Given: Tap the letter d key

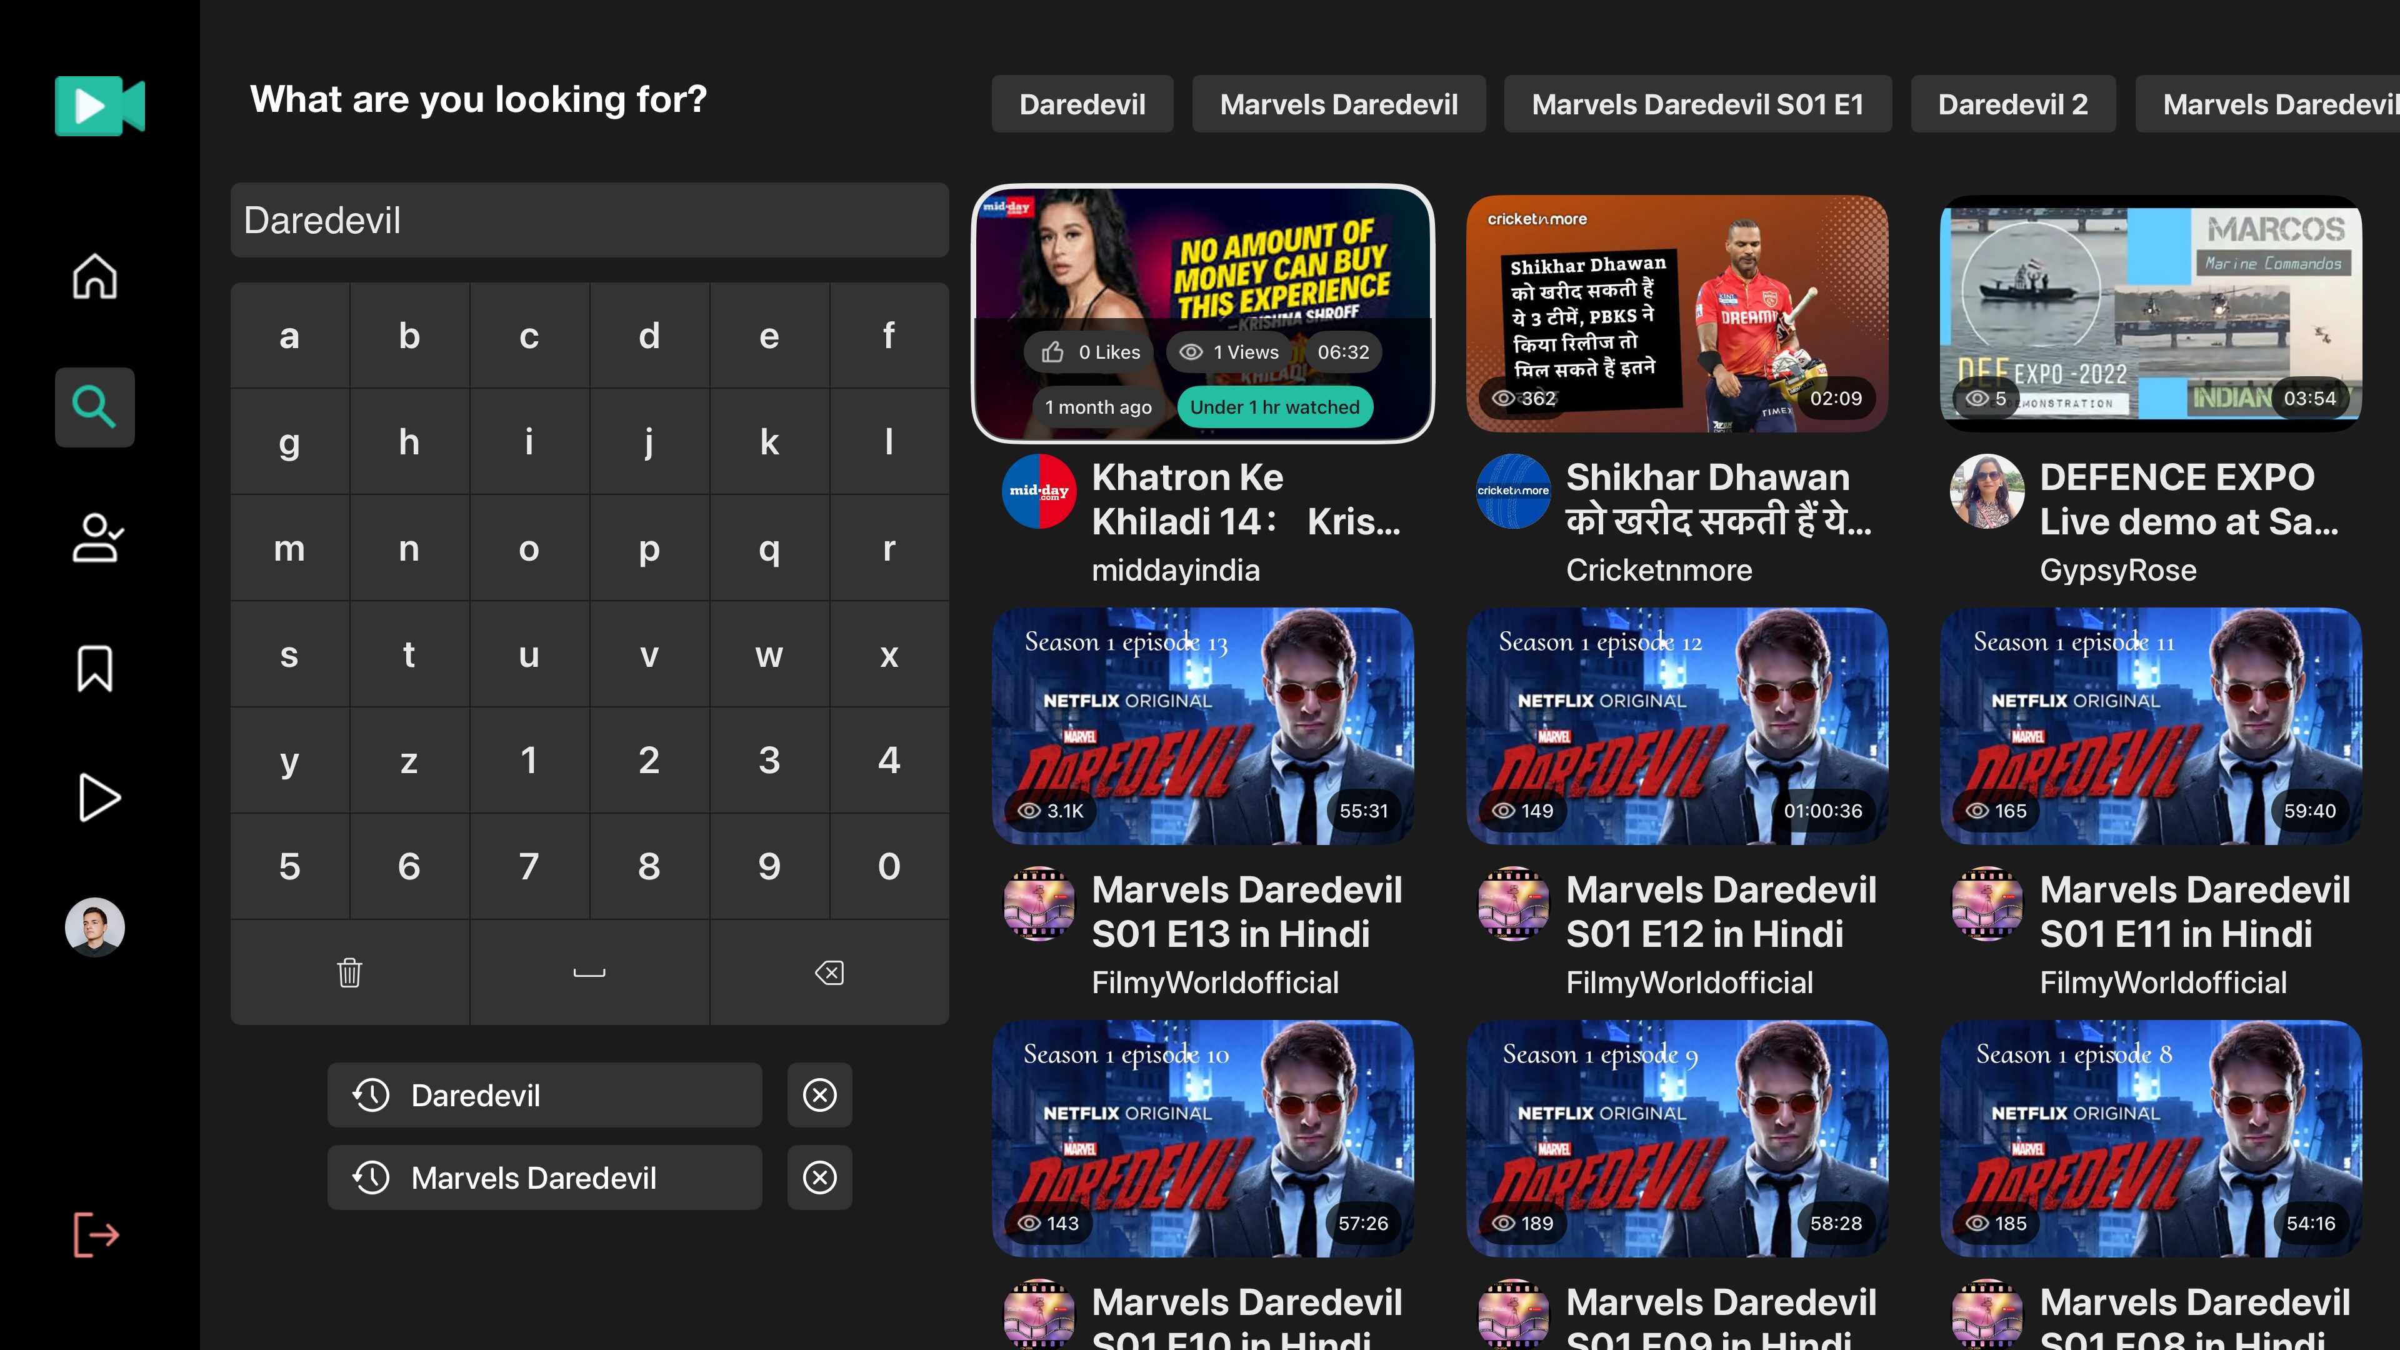Looking at the screenshot, I should [649, 336].
